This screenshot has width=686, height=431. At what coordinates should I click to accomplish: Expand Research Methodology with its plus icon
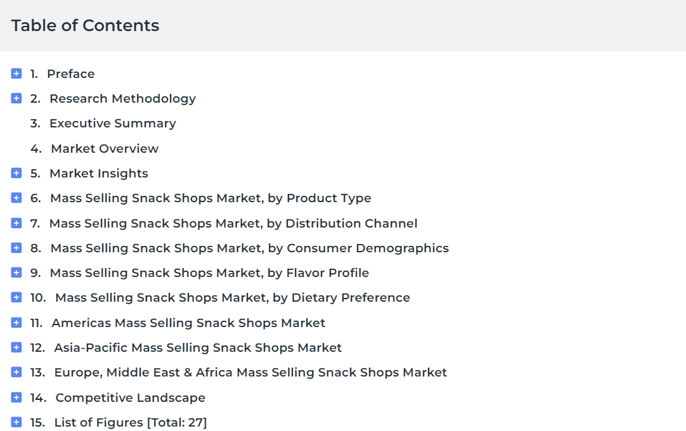click(x=16, y=98)
